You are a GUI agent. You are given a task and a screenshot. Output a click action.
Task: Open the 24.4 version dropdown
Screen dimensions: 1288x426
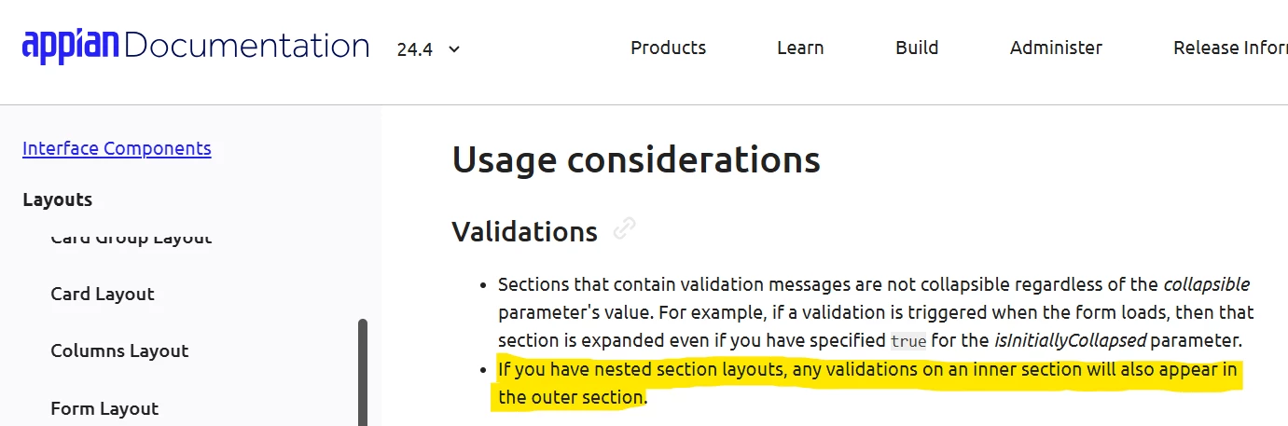pos(428,49)
